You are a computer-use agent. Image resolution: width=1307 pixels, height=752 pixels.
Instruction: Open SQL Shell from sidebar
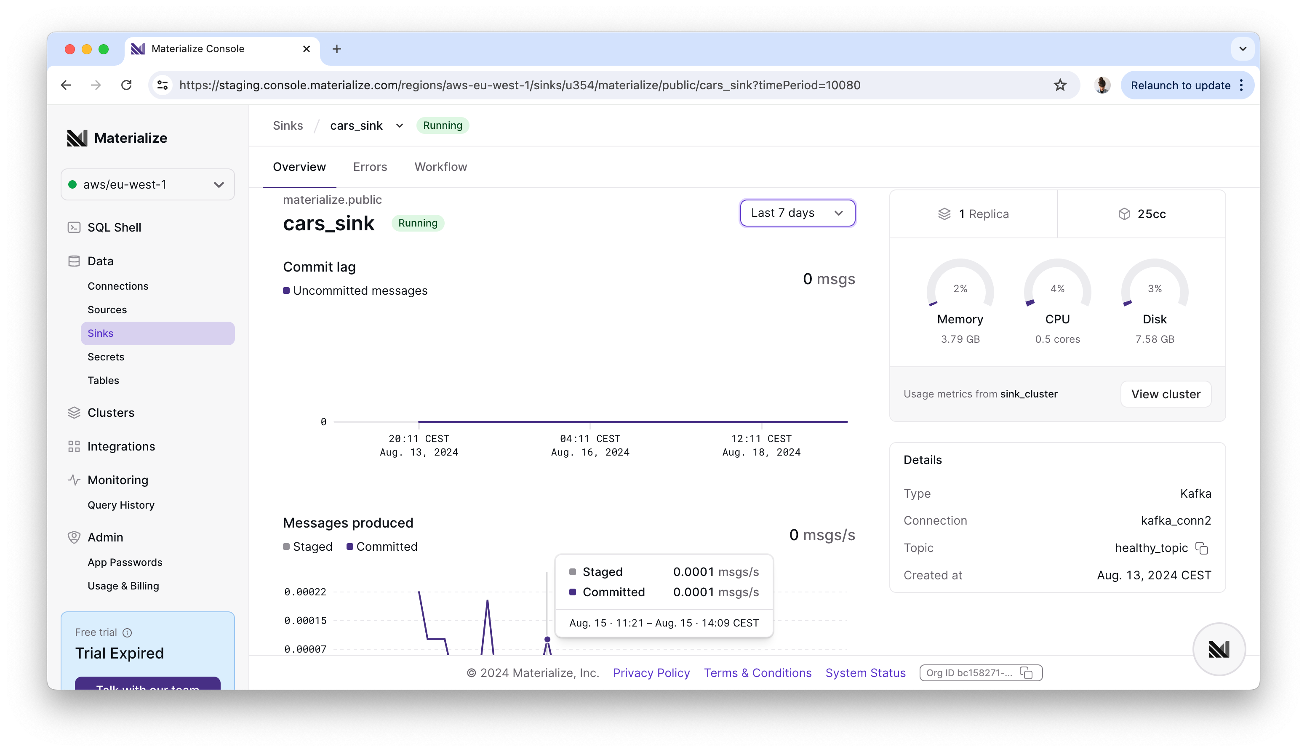pyautogui.click(x=114, y=227)
